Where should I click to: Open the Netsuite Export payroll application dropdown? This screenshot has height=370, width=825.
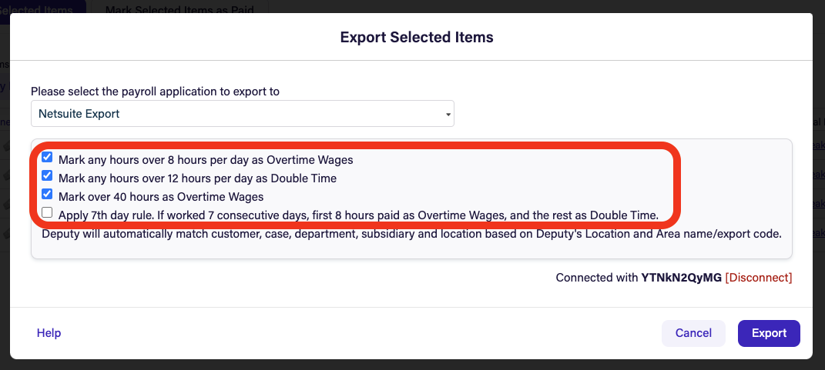point(243,114)
